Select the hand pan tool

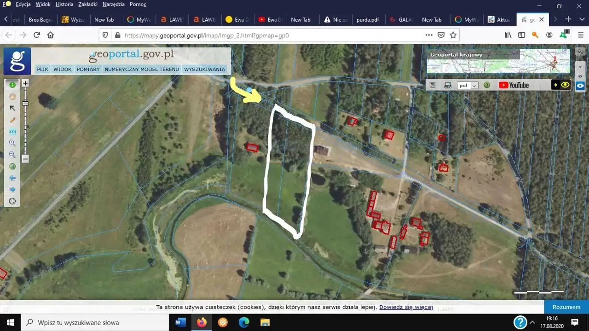[12, 96]
